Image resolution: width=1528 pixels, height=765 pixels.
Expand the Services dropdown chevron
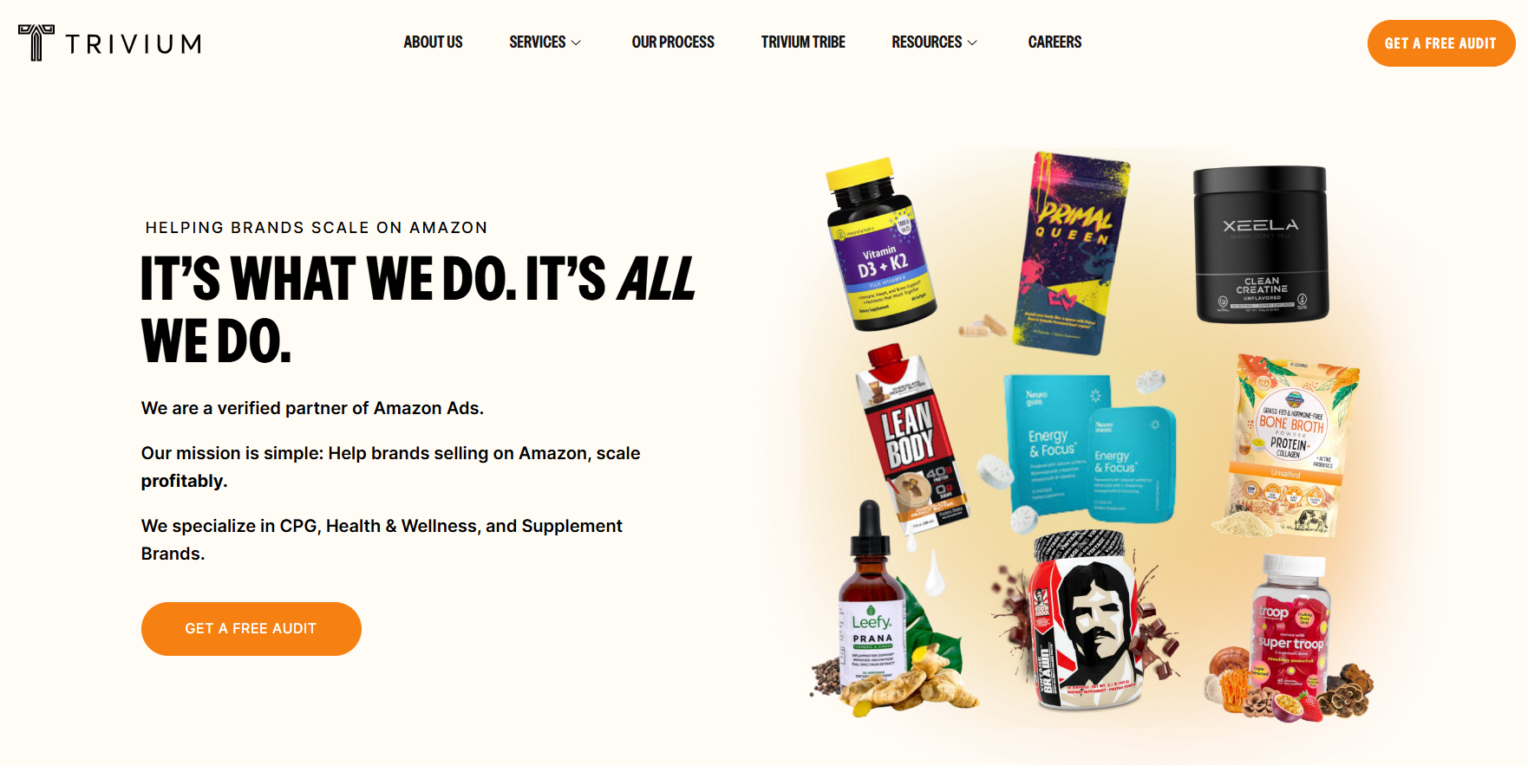pos(576,42)
